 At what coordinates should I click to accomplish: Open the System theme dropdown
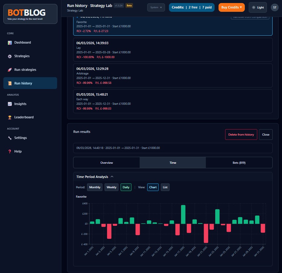point(156,7)
